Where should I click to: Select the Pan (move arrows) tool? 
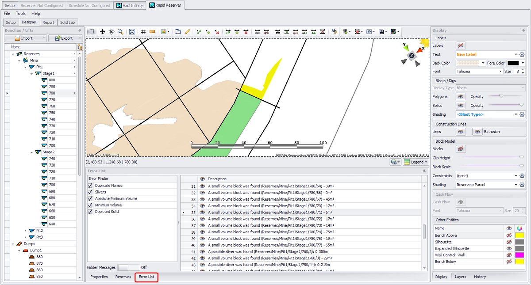click(x=102, y=32)
